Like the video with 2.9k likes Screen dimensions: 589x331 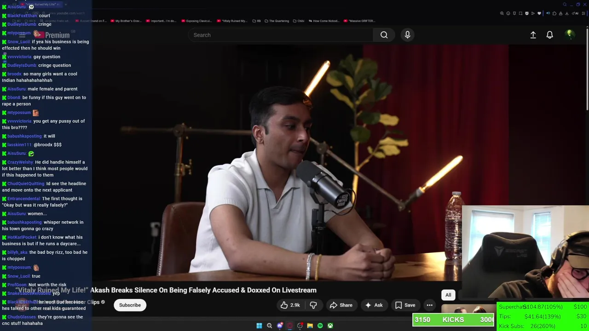coord(290,305)
